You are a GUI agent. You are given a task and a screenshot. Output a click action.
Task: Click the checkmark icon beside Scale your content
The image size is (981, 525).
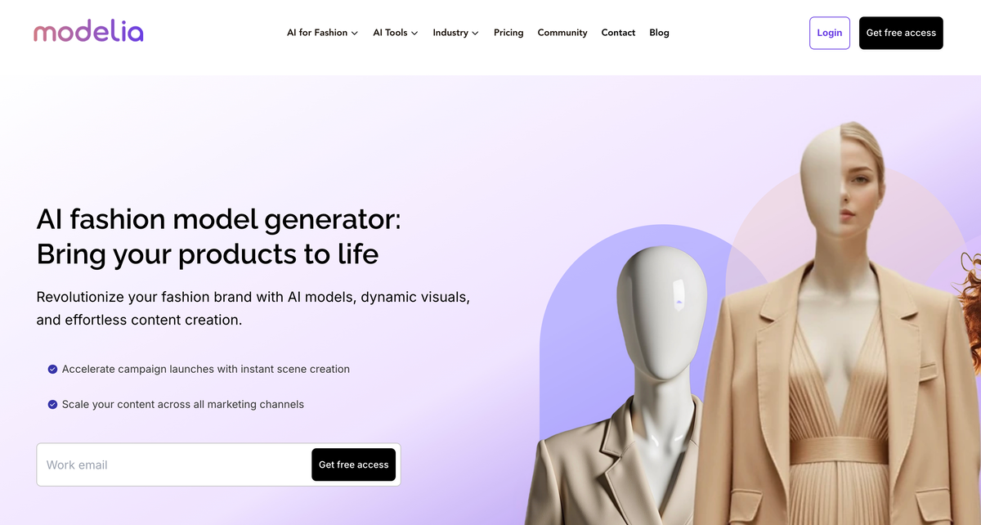[x=52, y=405]
